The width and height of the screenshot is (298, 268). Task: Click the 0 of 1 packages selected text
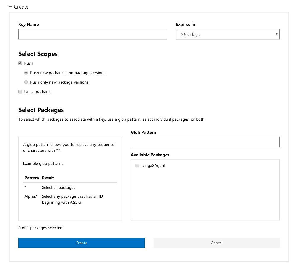pyautogui.click(x=40, y=228)
